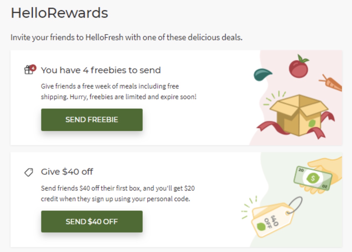Click the 'Send friends $40 off' description text
The width and height of the screenshot is (352, 252).
[x=118, y=194]
